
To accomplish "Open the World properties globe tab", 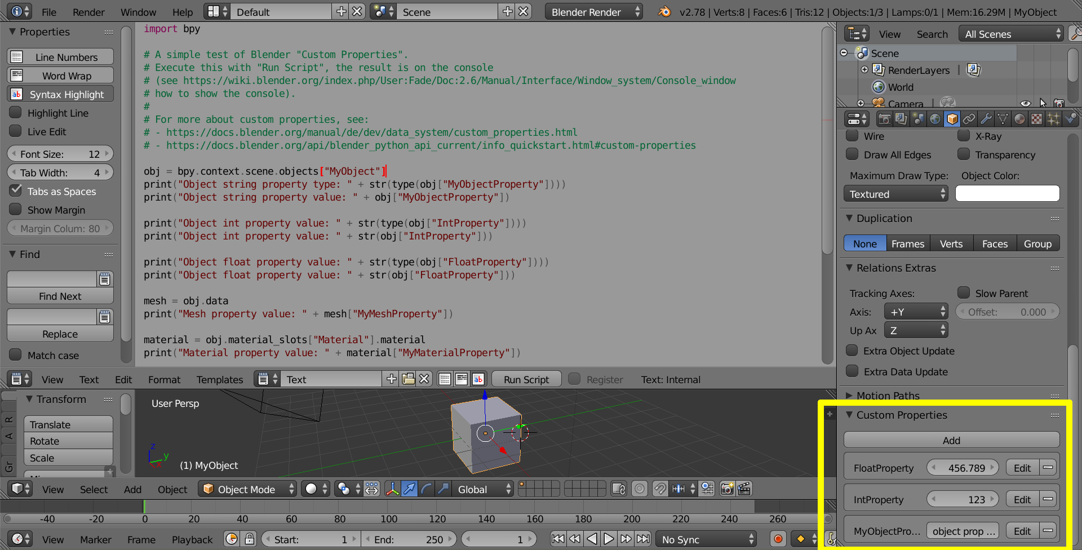I will click(x=935, y=119).
